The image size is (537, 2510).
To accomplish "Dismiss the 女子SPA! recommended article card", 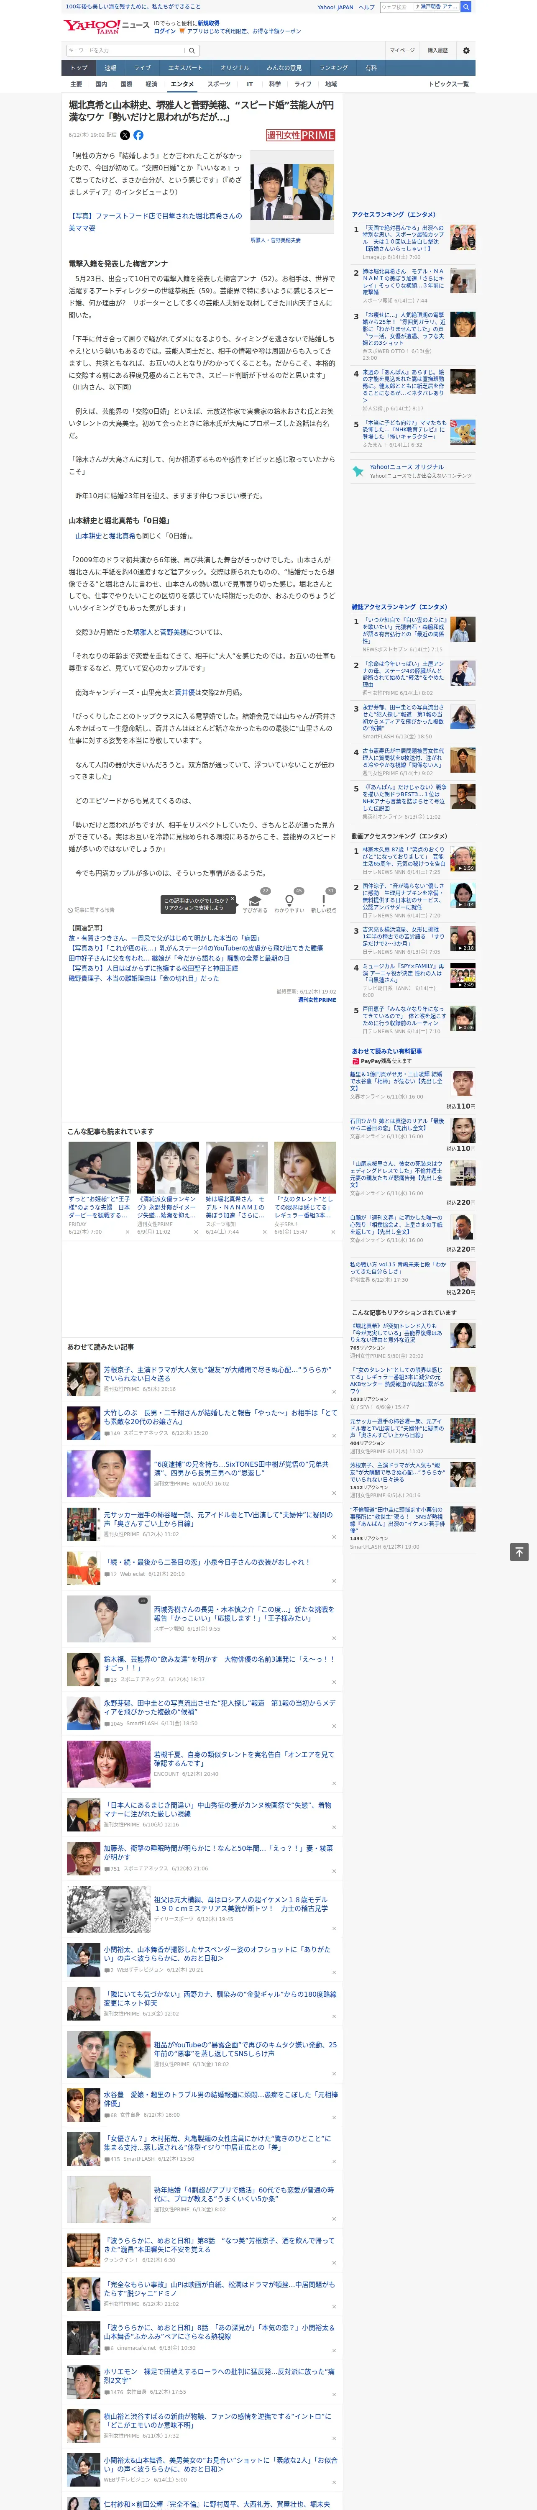I will (333, 1232).
